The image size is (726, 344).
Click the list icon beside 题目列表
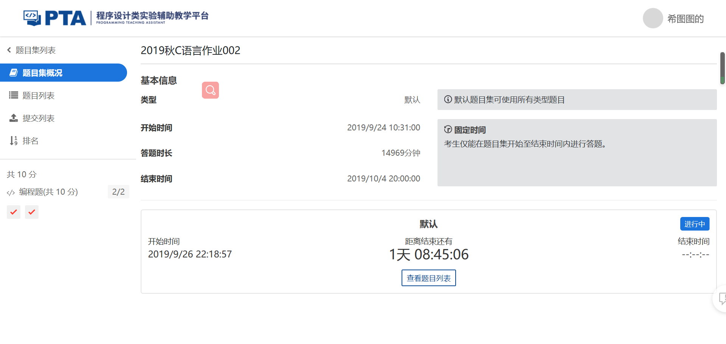[x=14, y=95]
